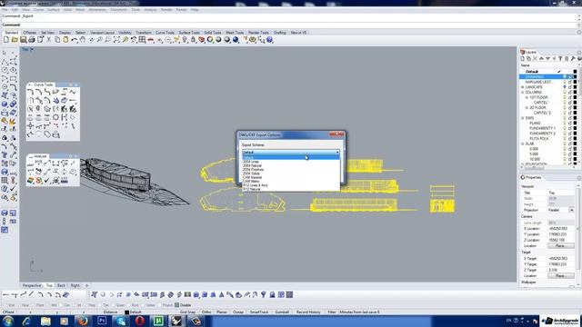Image resolution: width=582 pixels, height=327 pixels.
Task: Click Move Down arrow icon in Layers panel
Action: 547,58
